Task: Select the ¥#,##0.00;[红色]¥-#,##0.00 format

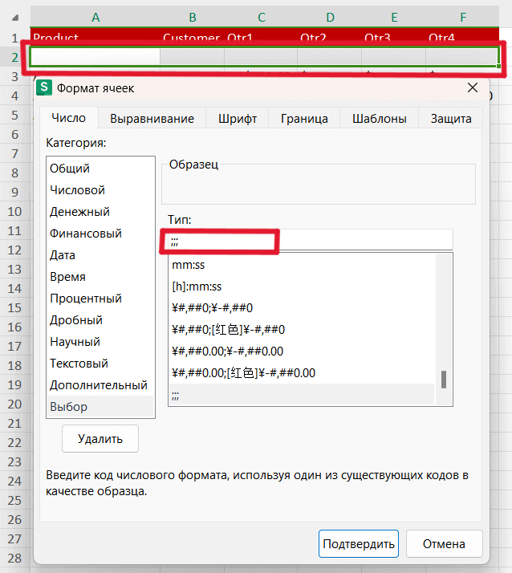Action: [x=302, y=373]
